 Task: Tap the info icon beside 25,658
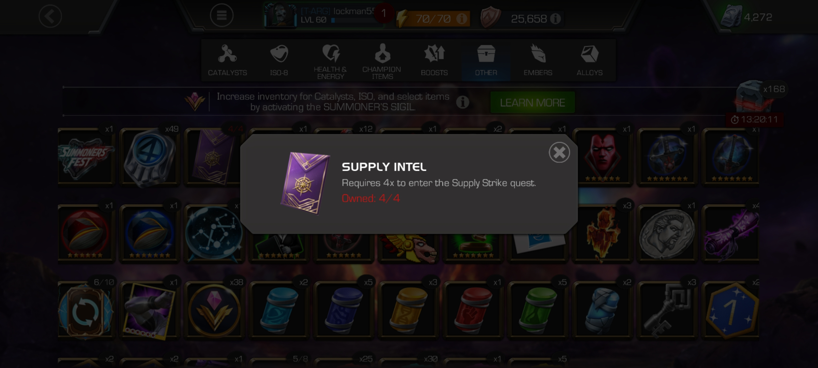click(x=555, y=19)
